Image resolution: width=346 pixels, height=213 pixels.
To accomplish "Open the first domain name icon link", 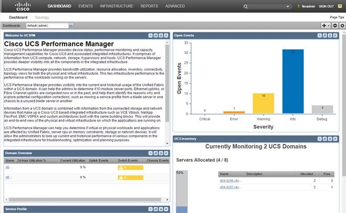I will pyautogui.click(x=8, y=167).
